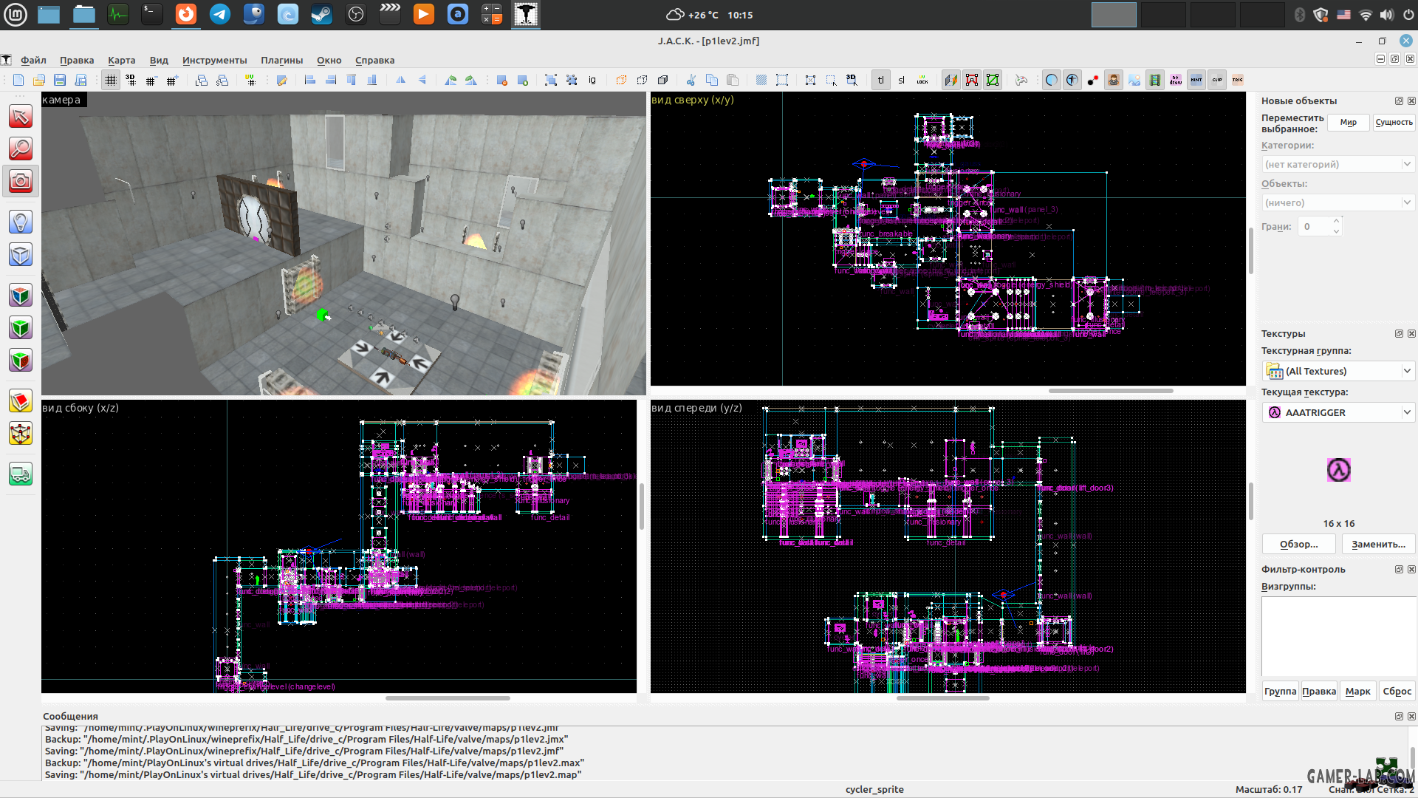
Task: Click the Сброс button
Action: point(1397,692)
